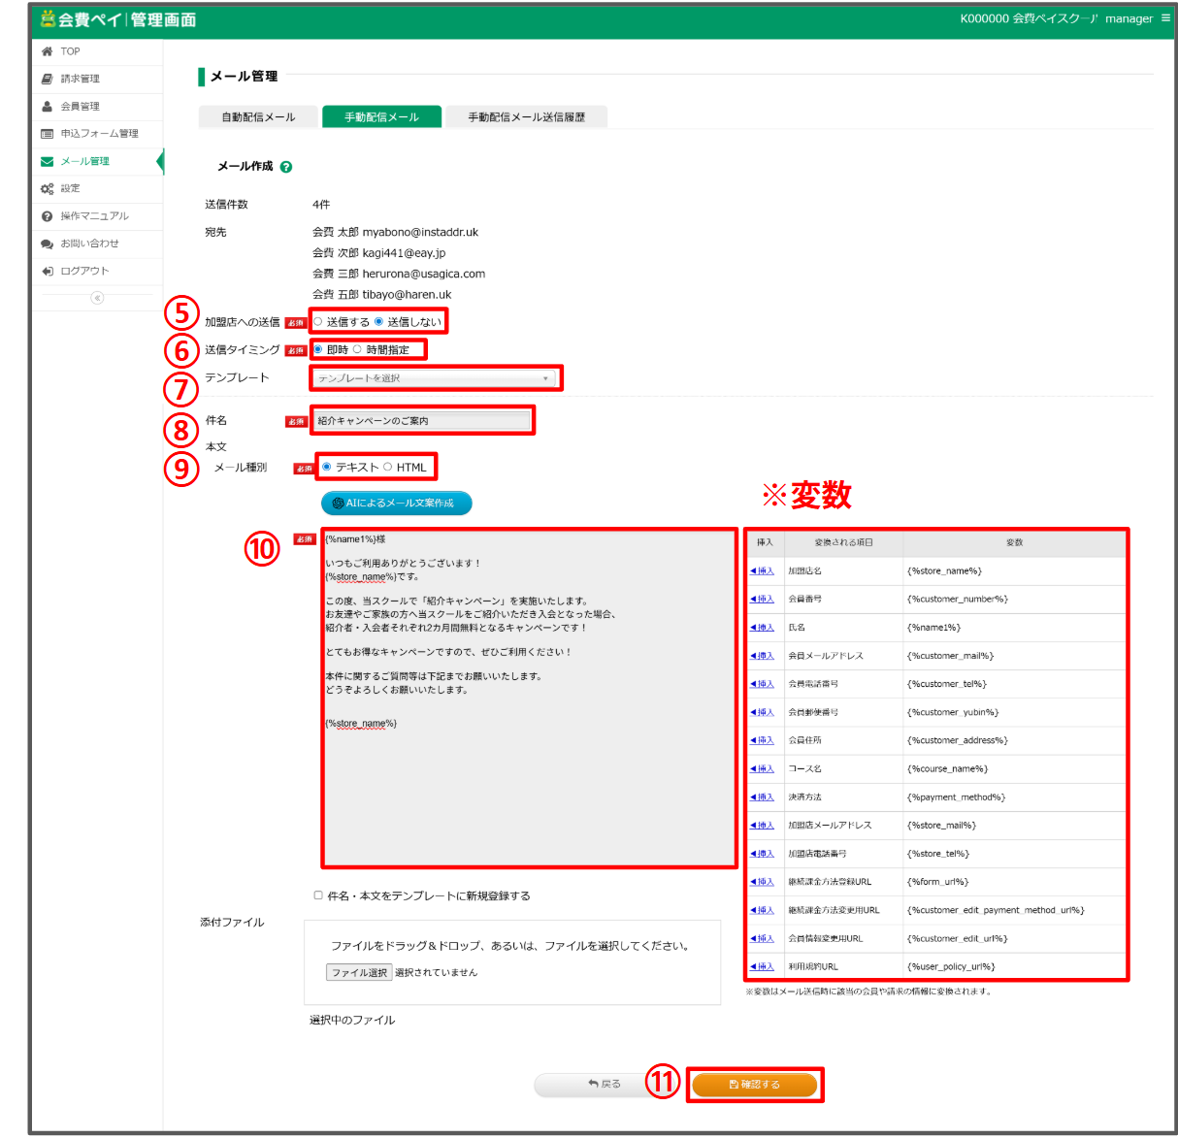Insert 継続課金方法変更用URL variable via 挿入 link
Screen dimensions: 1178x1138
tap(763, 910)
